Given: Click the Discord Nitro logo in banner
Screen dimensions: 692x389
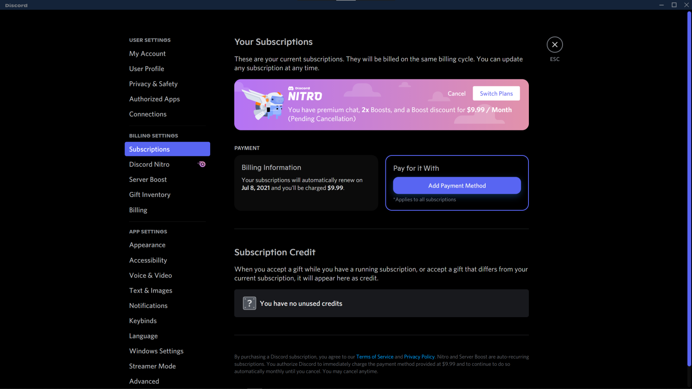Looking at the screenshot, I should point(305,94).
